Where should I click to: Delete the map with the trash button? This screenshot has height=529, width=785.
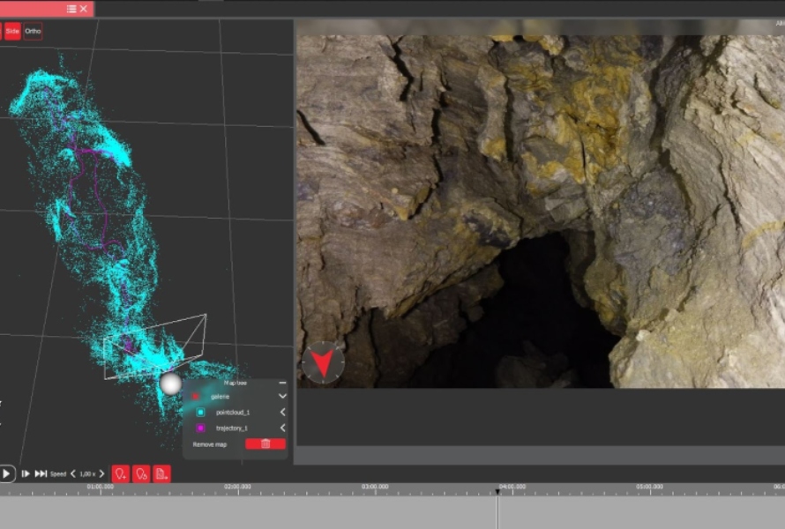(x=265, y=444)
